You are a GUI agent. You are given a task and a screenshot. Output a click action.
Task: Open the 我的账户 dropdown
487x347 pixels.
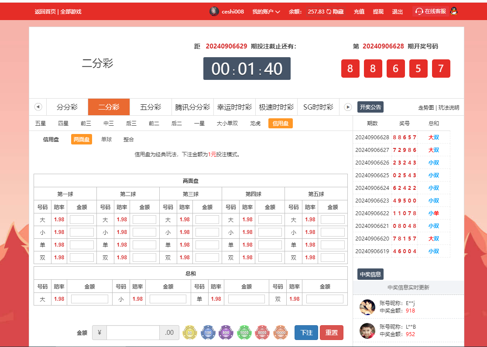(266, 11)
